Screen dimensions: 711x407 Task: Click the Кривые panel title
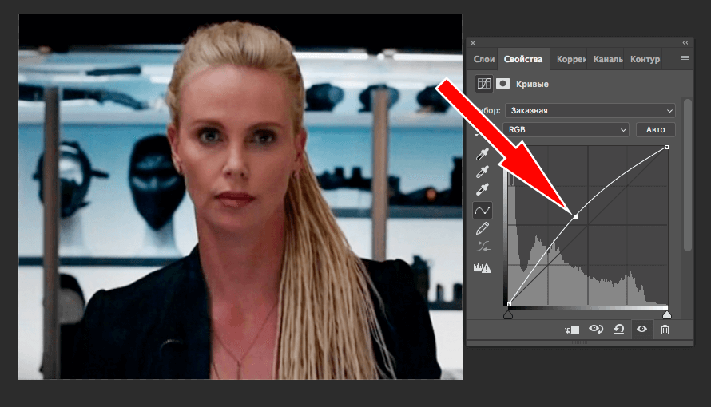(x=532, y=85)
